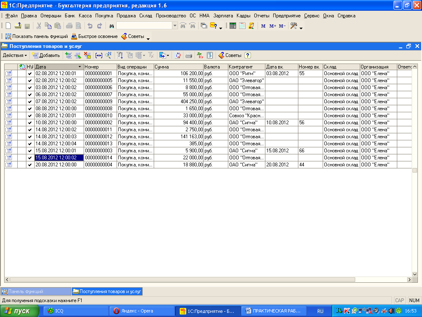Click the horizontal scrollbar right arrow
The width and height of the screenshot is (422, 317).
[409, 279]
